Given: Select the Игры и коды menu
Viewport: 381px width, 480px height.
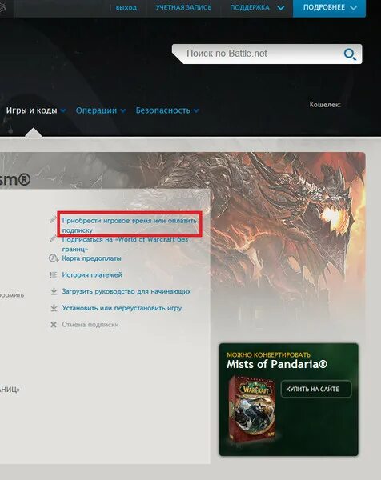Looking at the screenshot, I should [31, 110].
